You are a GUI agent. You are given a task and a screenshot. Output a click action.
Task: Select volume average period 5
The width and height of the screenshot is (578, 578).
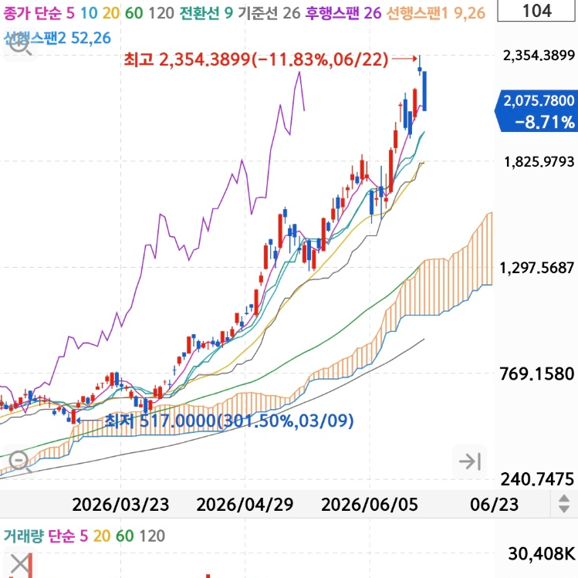pyautogui.click(x=84, y=536)
